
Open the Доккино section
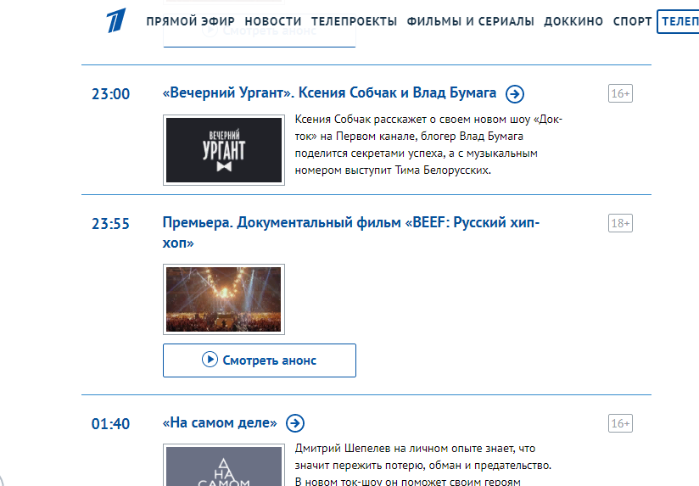click(573, 21)
